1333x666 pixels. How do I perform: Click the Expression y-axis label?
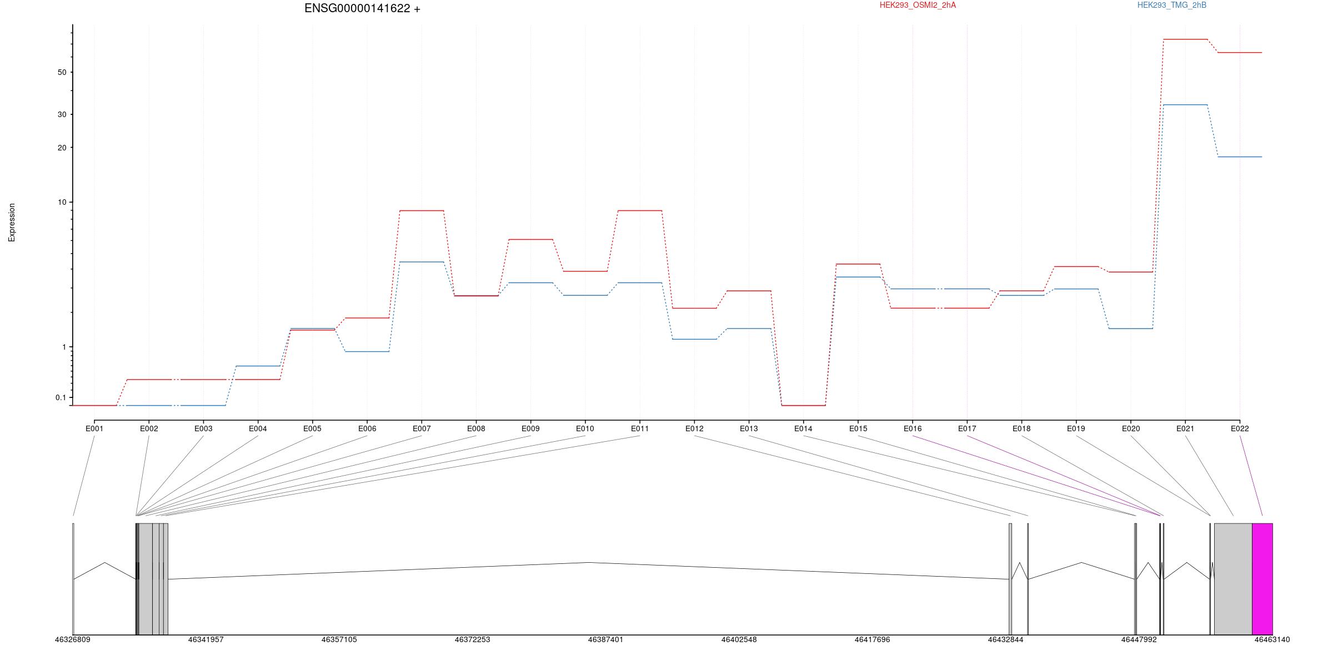[12, 222]
